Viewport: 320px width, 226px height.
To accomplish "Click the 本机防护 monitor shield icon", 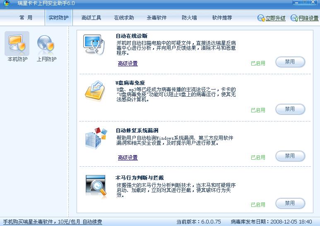I will pyautogui.click(x=17, y=43).
